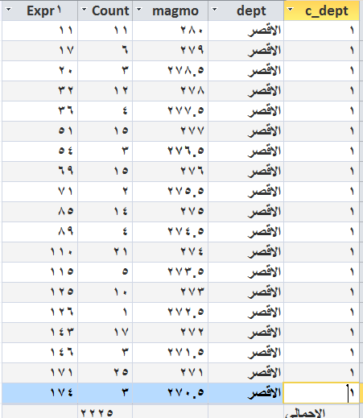
Task: Click the Expr1 cell showing ١٧٤
Action: tap(39, 393)
